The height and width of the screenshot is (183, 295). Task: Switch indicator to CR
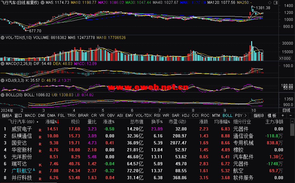(x=94, y=116)
